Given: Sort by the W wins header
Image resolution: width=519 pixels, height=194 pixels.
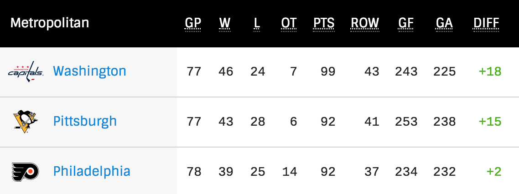Looking at the screenshot, I should tap(225, 23).
